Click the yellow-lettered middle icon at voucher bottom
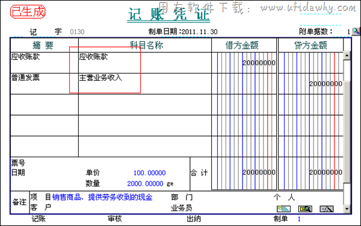The height and width of the screenshot is (226, 361). 305,209
